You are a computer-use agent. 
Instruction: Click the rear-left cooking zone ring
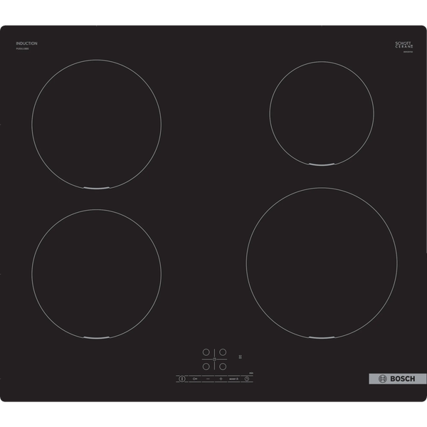coord(96,125)
